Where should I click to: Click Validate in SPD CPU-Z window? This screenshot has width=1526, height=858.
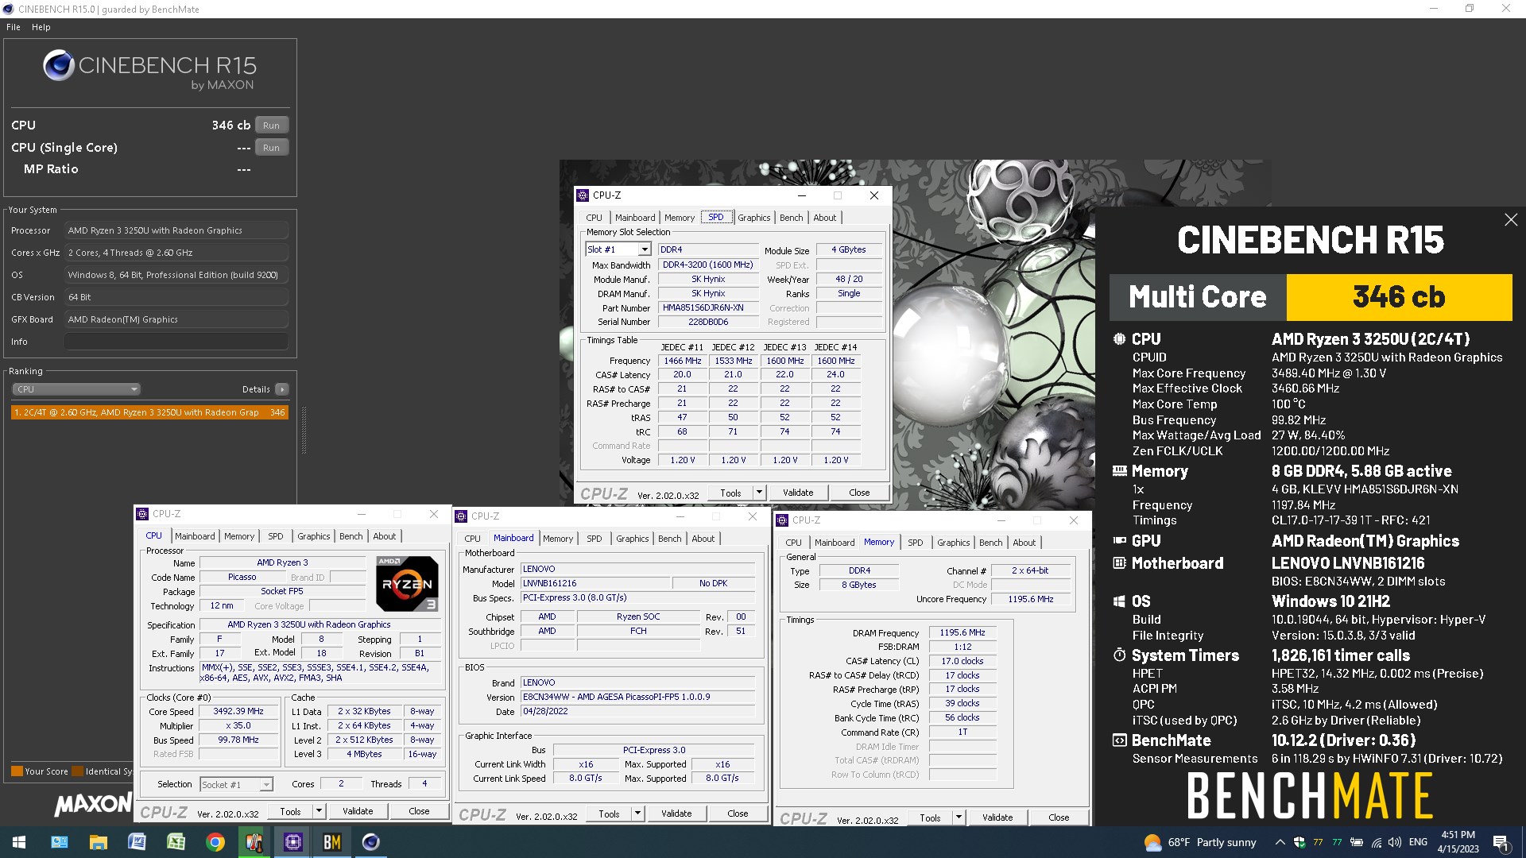pos(798,493)
